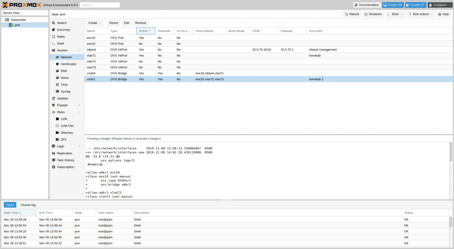
Task: Click the Datacenter server icon
Action: tap(7, 20)
